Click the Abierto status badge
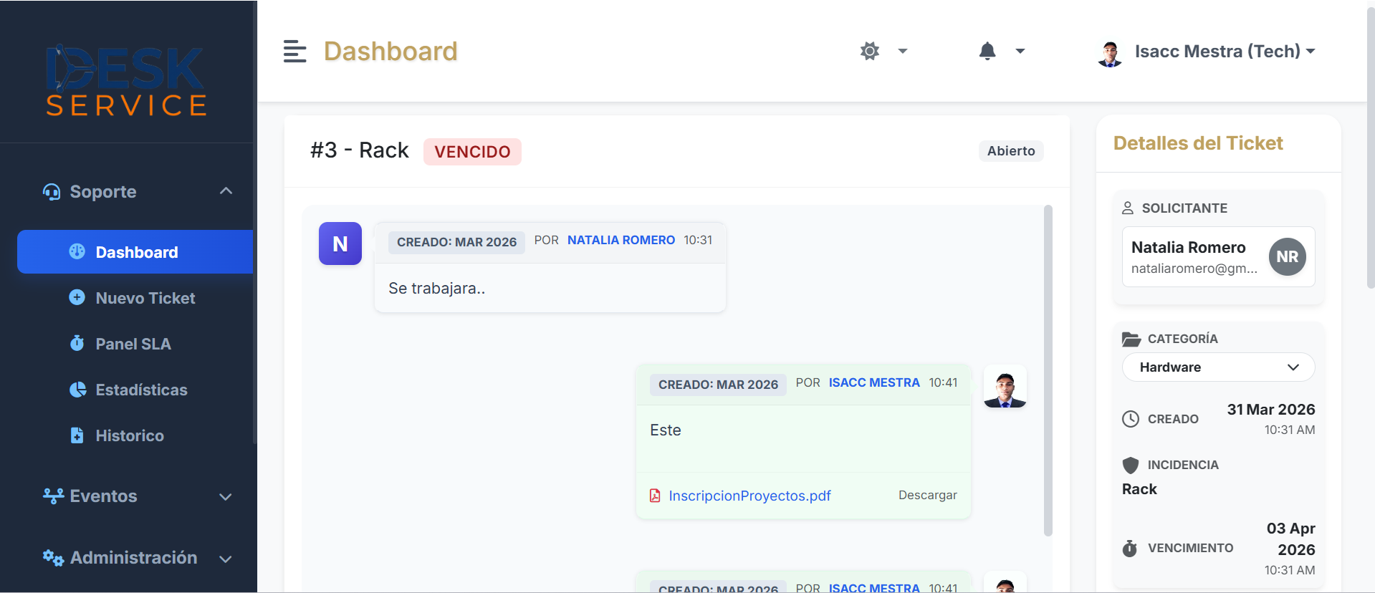The width and height of the screenshot is (1375, 593). click(1011, 151)
